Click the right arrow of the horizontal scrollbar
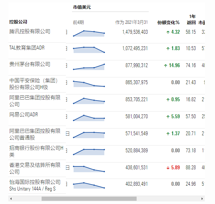215x204 pixels. [203, 199]
